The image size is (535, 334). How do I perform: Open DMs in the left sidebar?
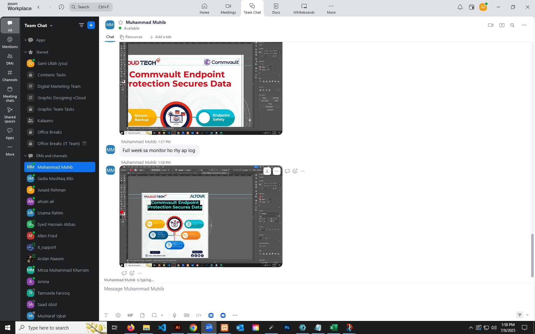pyautogui.click(x=10, y=59)
